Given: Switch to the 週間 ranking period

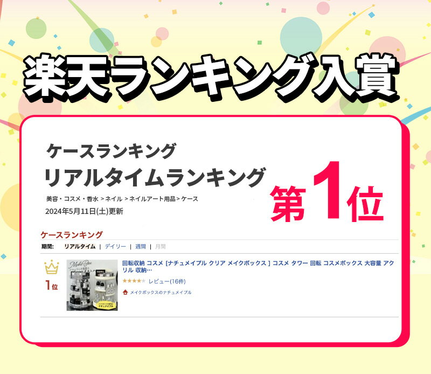Looking at the screenshot, I should [141, 246].
